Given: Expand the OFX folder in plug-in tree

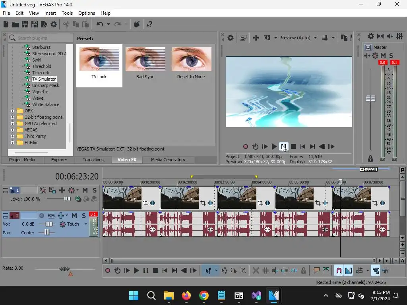Looking at the screenshot, I should coord(12,111).
